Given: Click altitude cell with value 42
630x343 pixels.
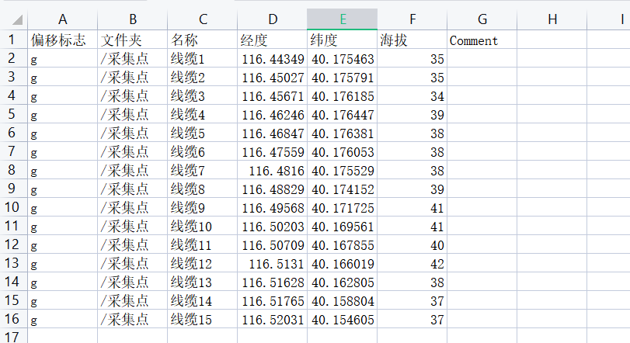Looking at the screenshot, I should tap(412, 264).
